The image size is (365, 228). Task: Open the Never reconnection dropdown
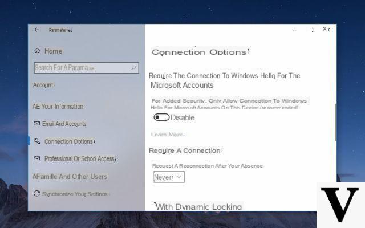click(x=169, y=177)
